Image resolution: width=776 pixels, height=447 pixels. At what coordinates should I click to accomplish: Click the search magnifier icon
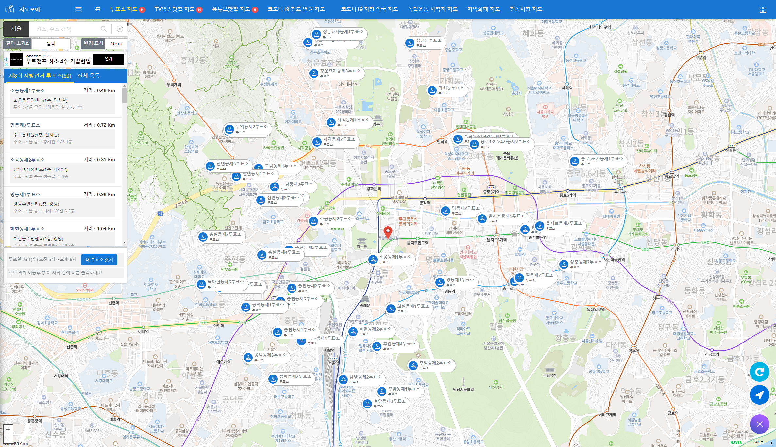coord(104,29)
